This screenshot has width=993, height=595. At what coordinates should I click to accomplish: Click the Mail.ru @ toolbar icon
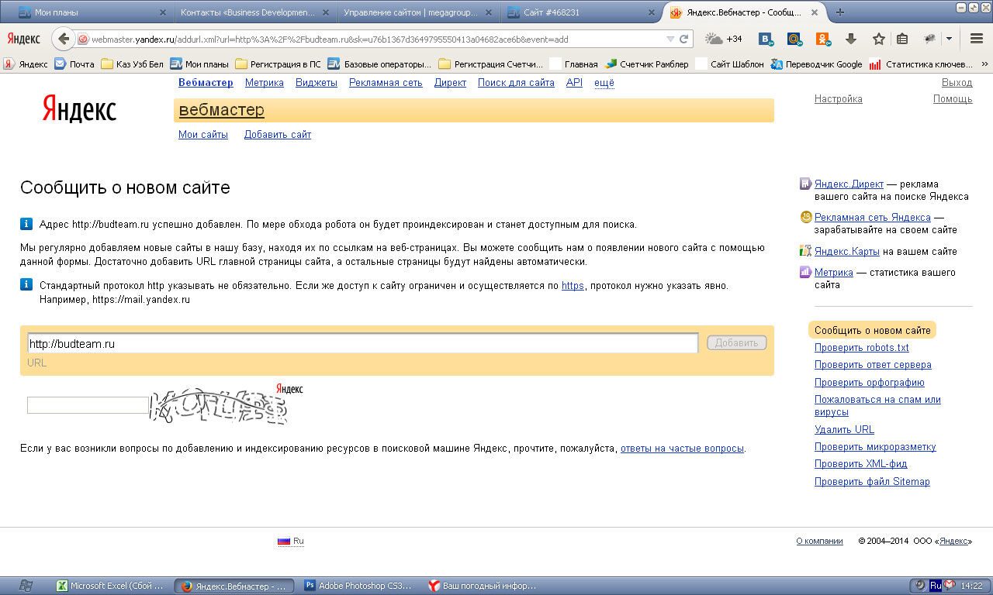[x=794, y=39]
